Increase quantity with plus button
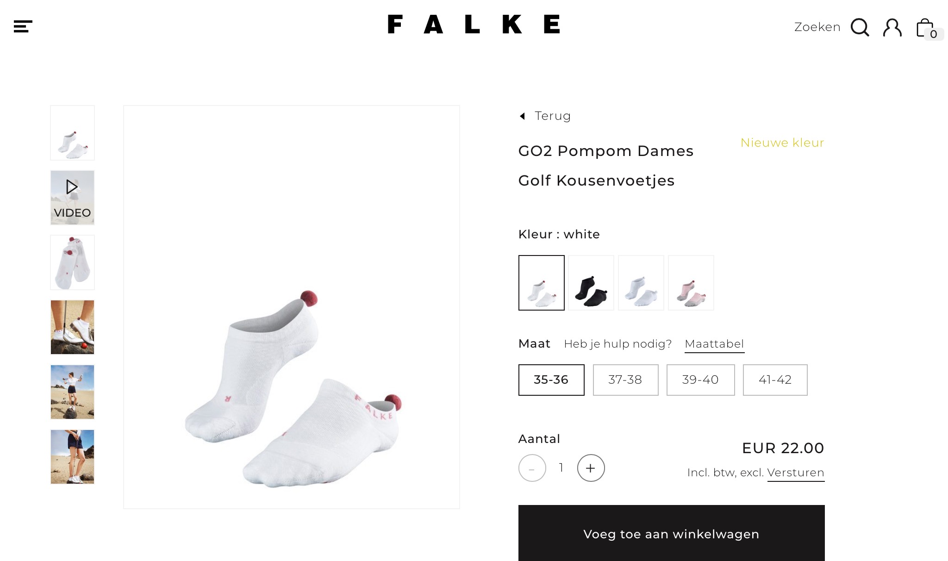 pyautogui.click(x=591, y=468)
